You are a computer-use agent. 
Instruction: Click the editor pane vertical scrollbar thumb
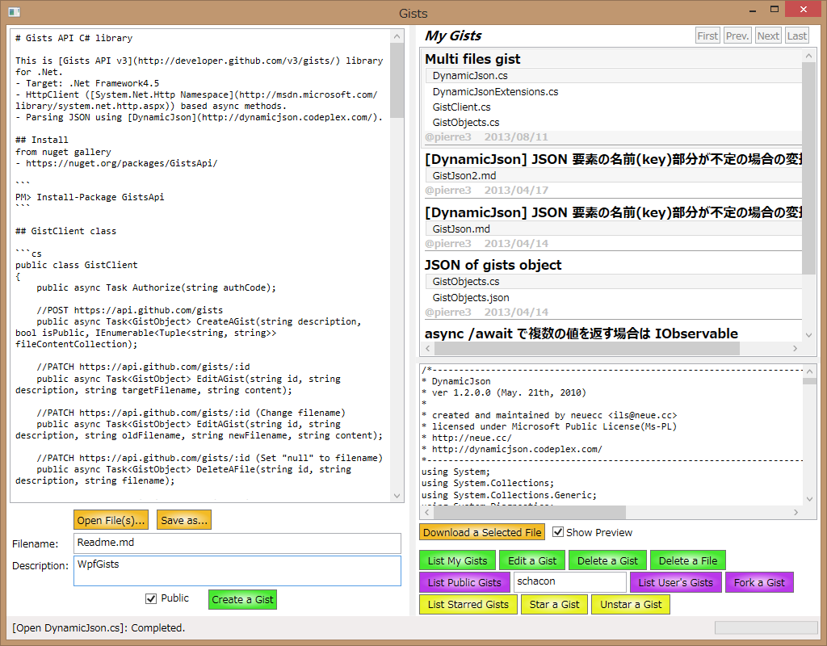[397, 80]
